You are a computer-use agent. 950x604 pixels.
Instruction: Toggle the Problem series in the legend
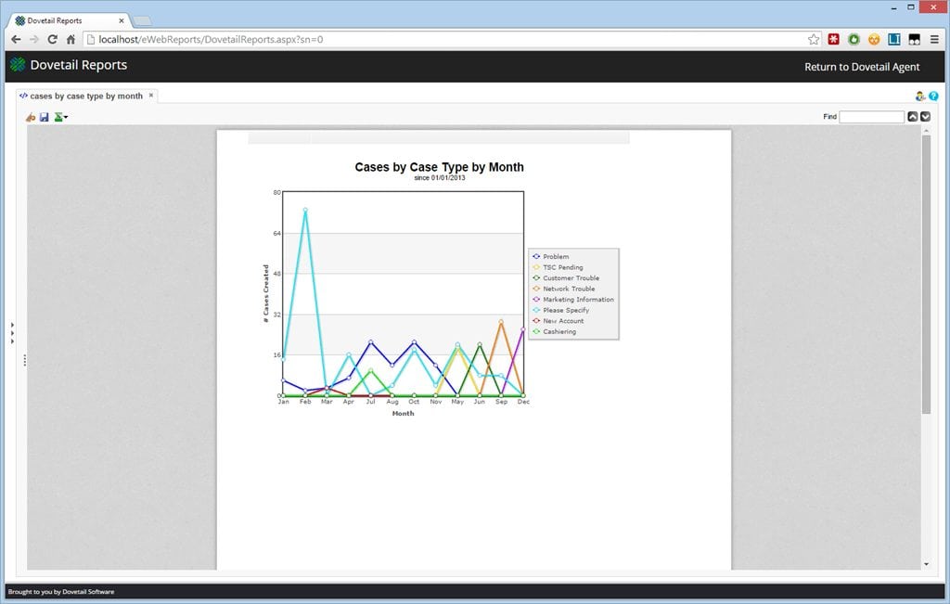tap(556, 256)
